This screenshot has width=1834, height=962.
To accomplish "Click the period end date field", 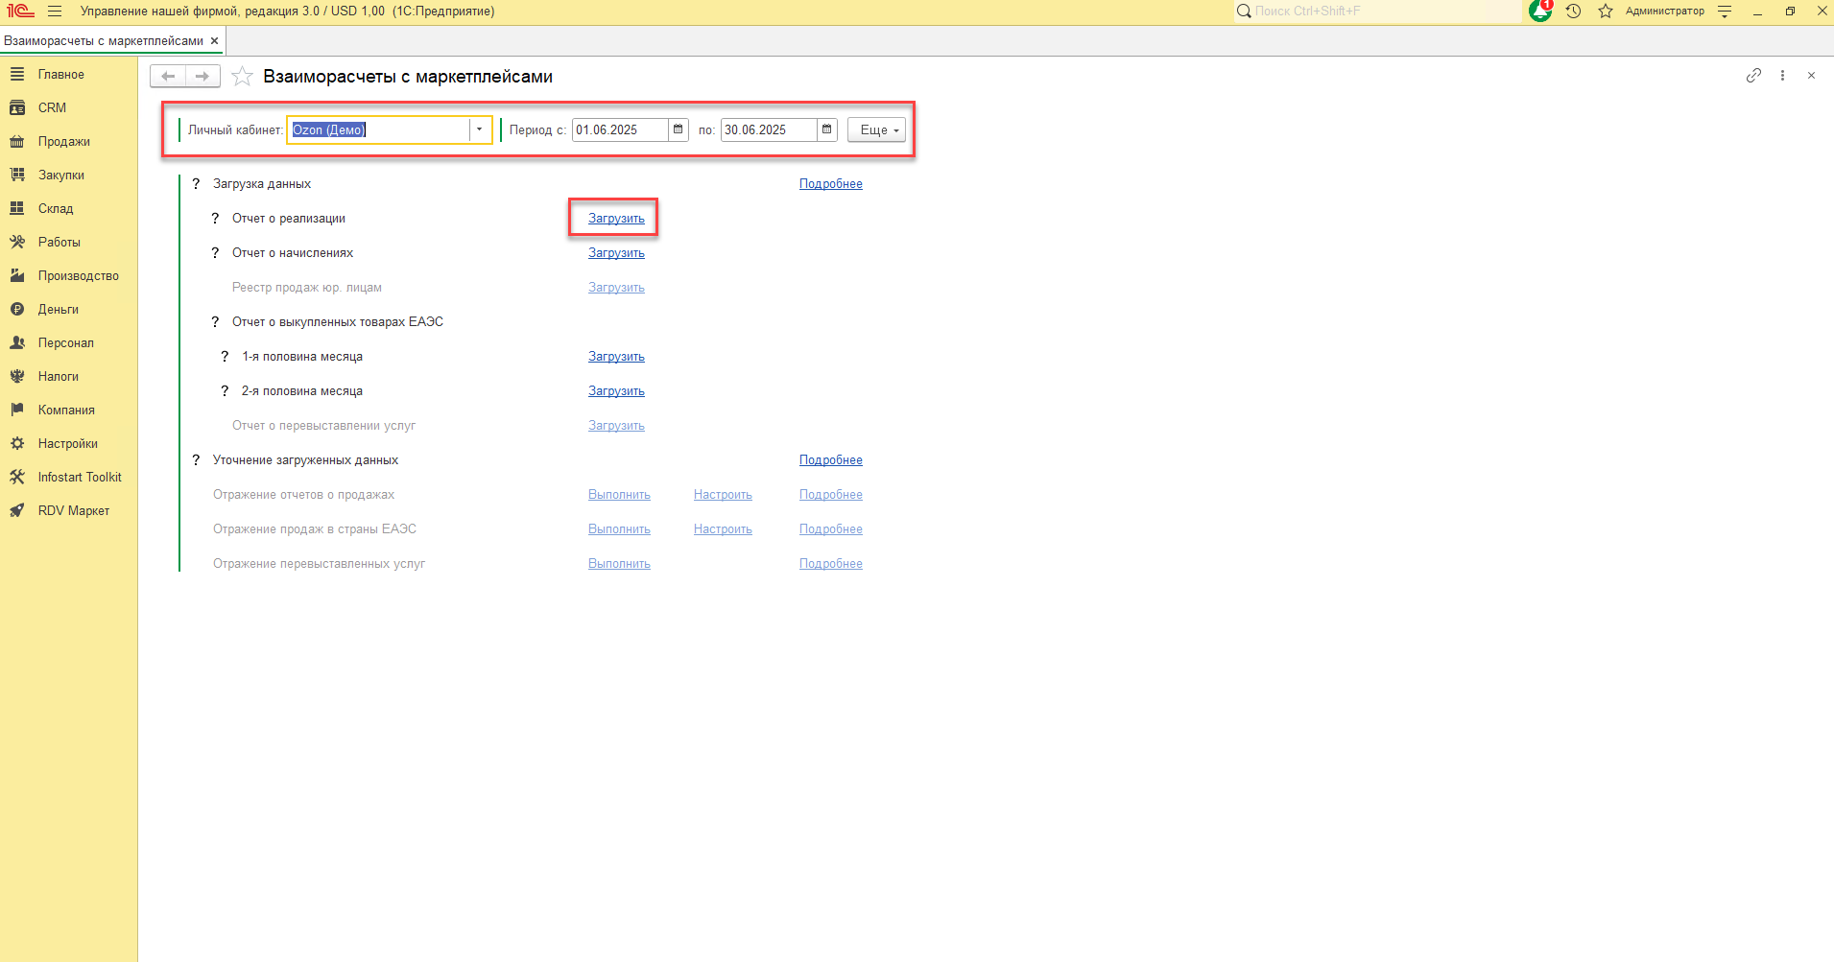I will (x=769, y=129).
